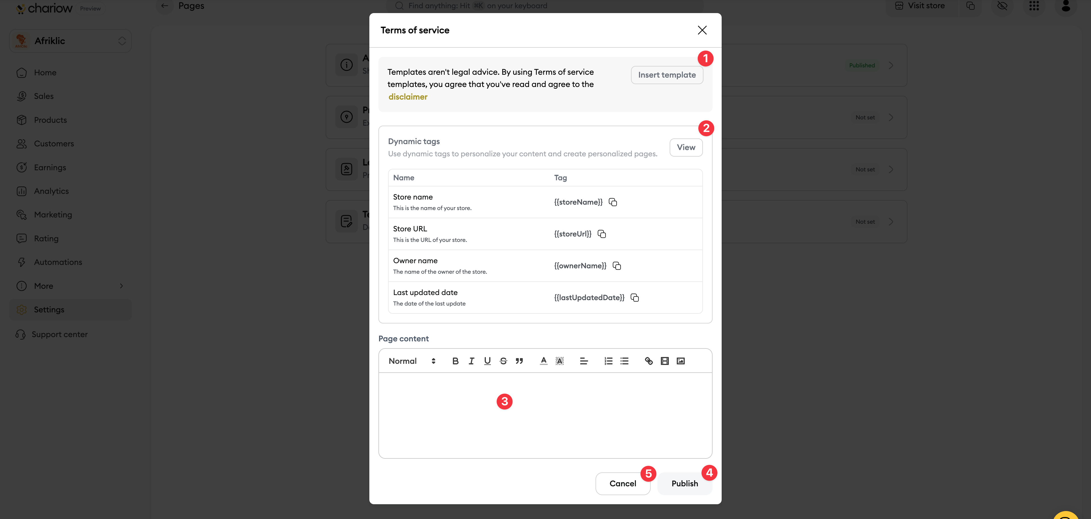Image resolution: width=1091 pixels, height=519 pixels.
Task: Open the apps grid menu
Action: click(x=1034, y=6)
